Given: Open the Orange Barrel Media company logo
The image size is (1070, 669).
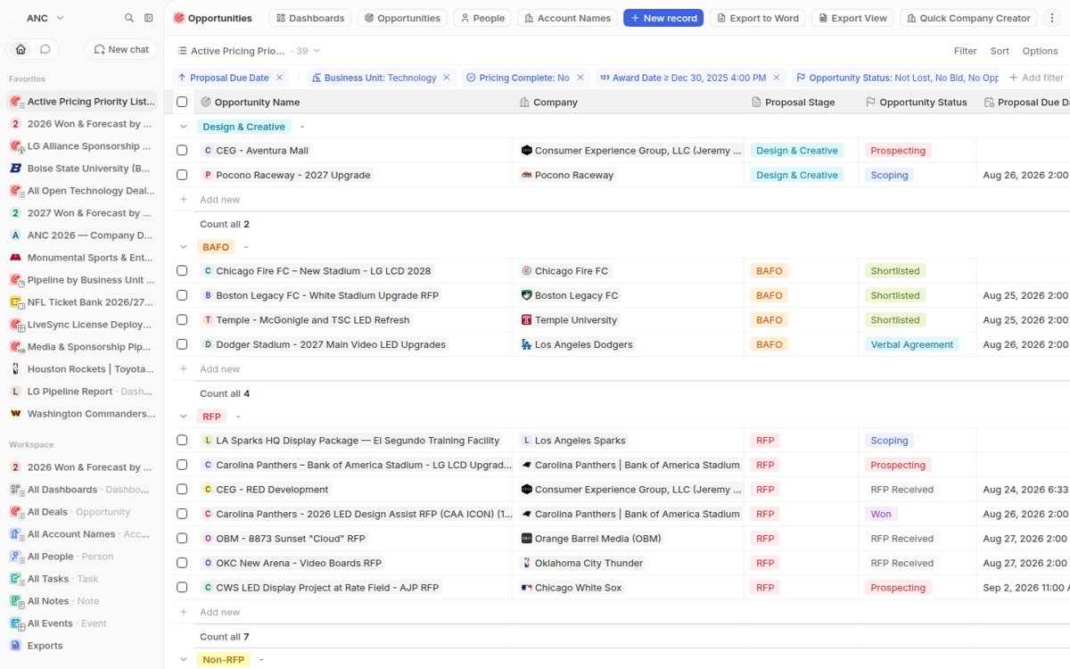Looking at the screenshot, I should coord(526,539).
